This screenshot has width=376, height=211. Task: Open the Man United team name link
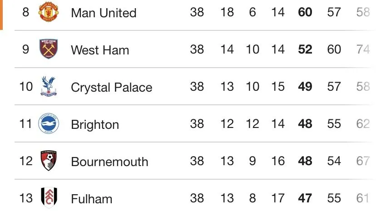click(104, 13)
